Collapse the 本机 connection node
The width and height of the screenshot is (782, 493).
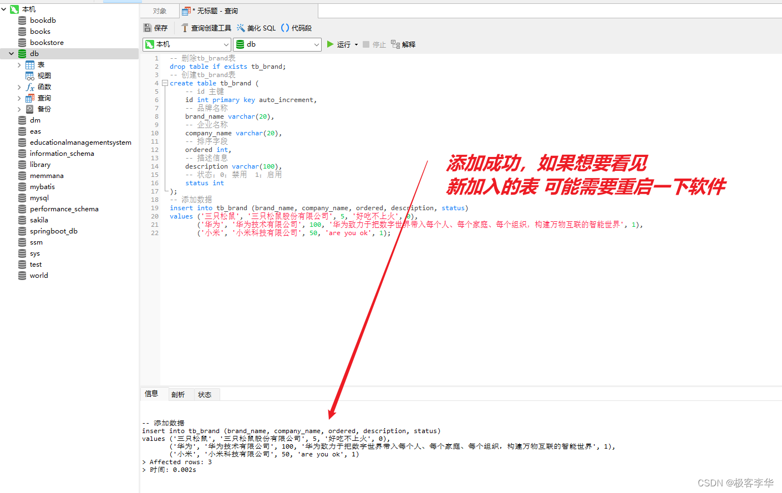tap(4, 9)
